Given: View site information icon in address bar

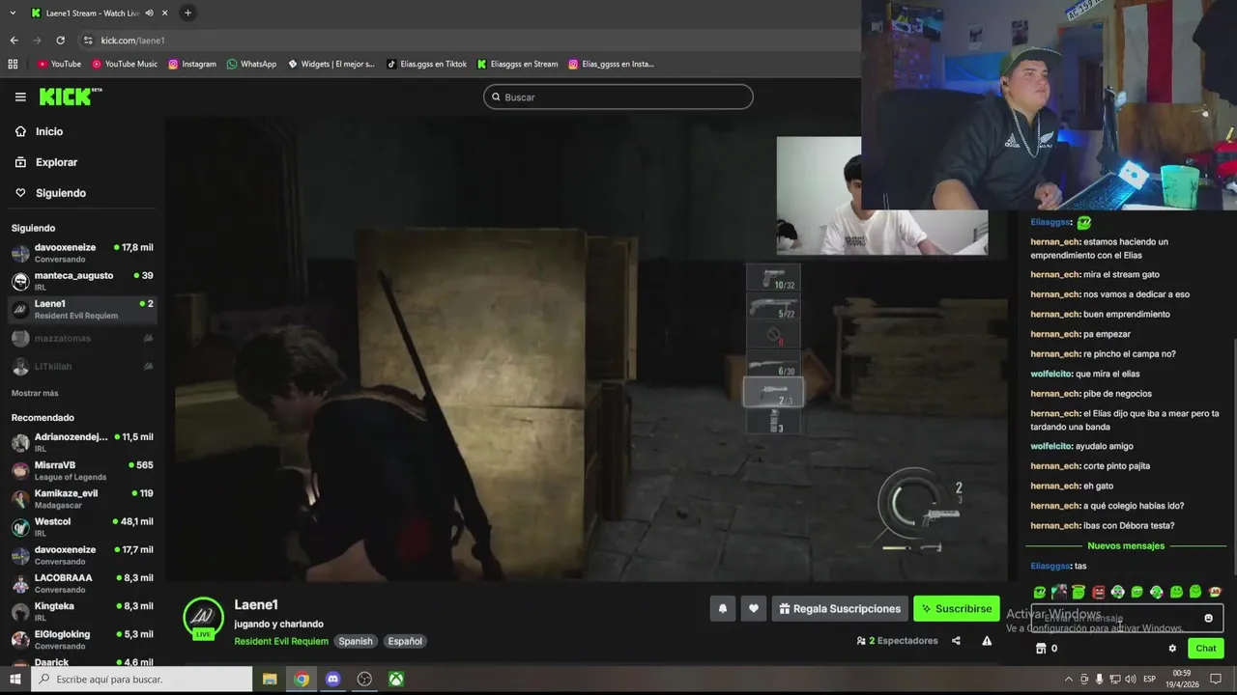Looking at the screenshot, I should tap(88, 41).
